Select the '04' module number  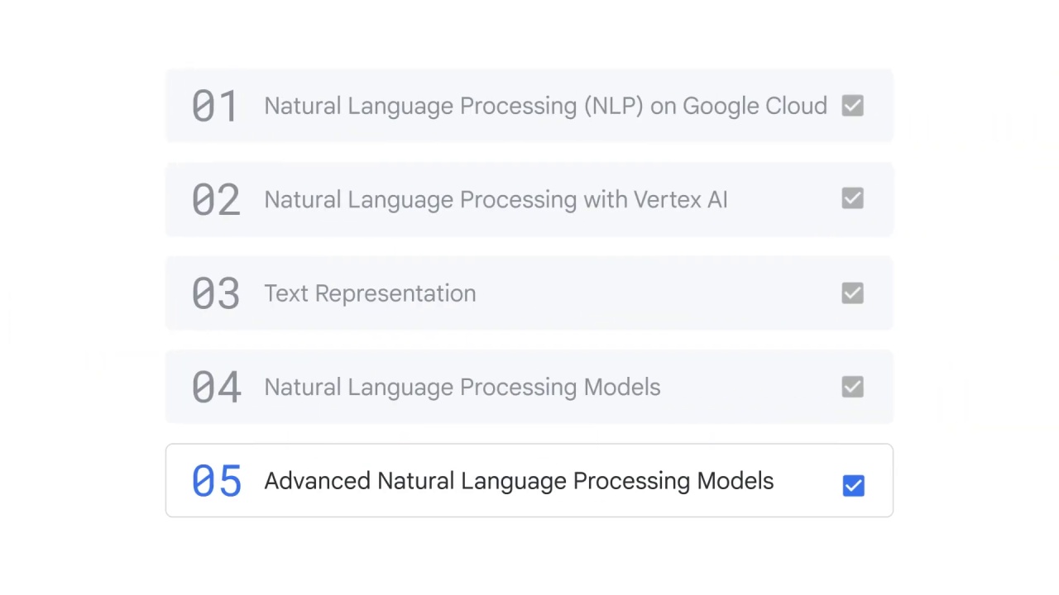pyautogui.click(x=216, y=388)
